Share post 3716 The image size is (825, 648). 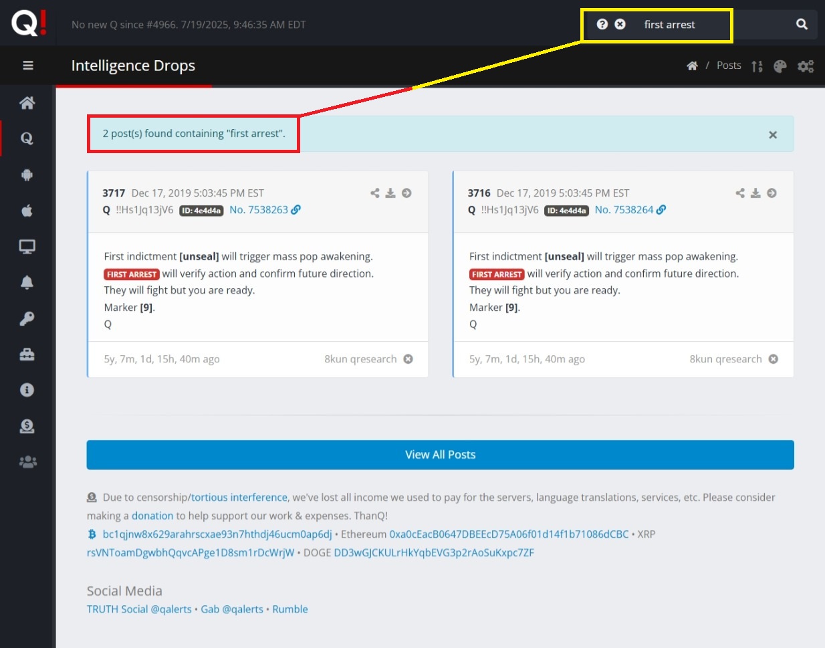(x=740, y=193)
